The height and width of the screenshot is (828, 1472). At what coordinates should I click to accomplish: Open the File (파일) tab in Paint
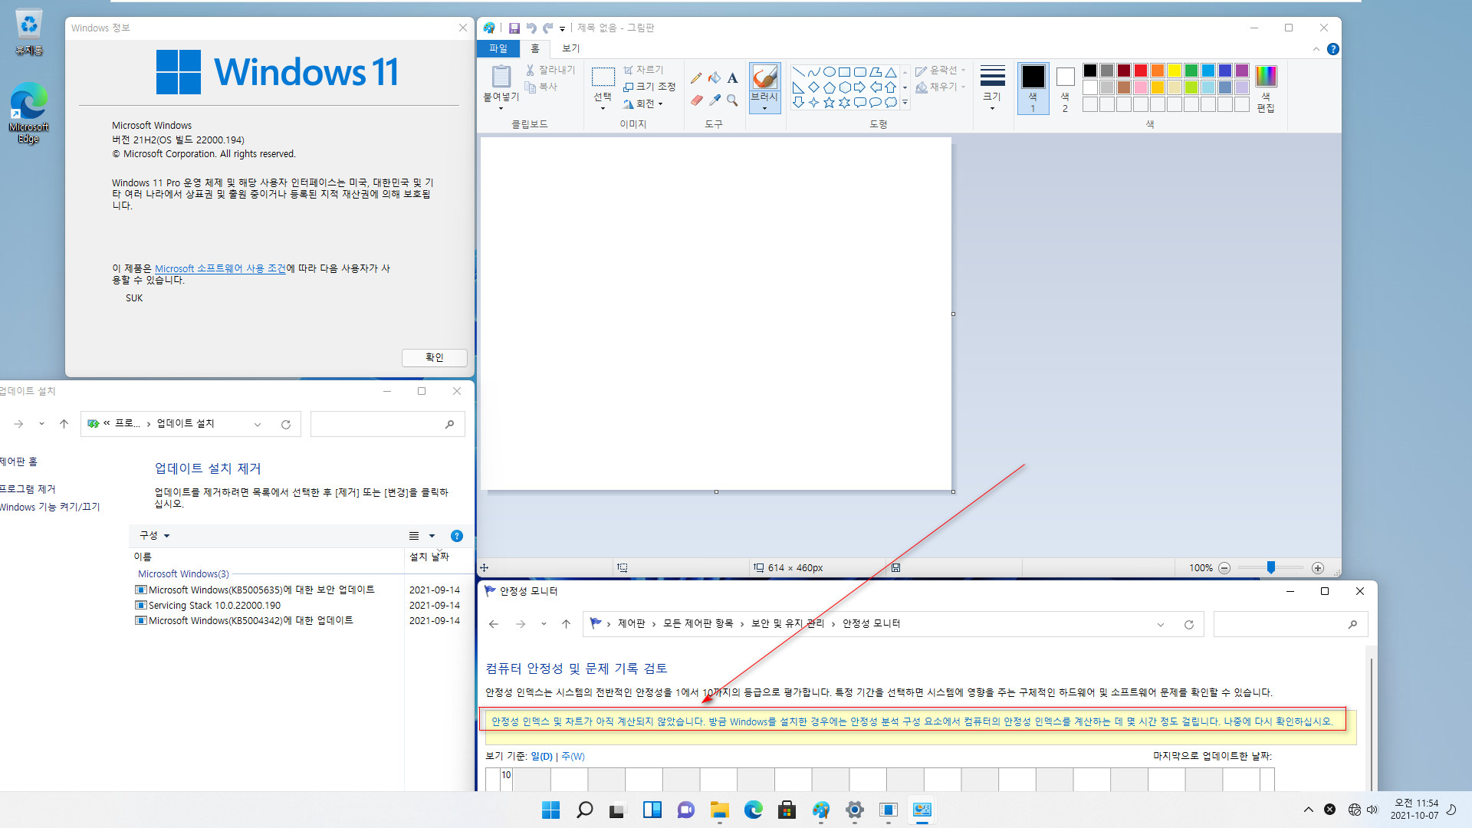(498, 48)
